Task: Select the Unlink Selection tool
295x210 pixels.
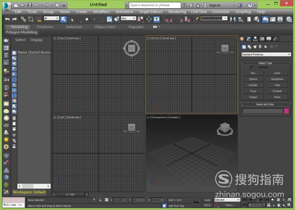Action: click(x=31, y=19)
